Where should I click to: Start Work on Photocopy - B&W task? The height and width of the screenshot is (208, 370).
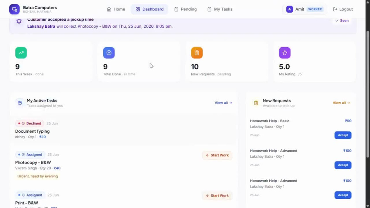(217, 155)
